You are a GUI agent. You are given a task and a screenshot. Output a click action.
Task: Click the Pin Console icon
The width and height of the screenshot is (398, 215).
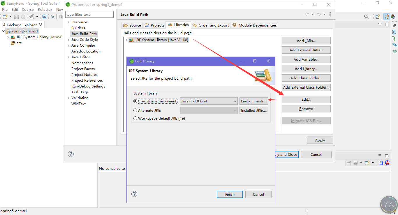pos(349,163)
